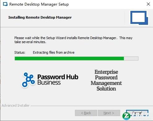This screenshot has height=121, width=153.
Task: Click the Advanced Installer label
Action: click(x=15, y=105)
